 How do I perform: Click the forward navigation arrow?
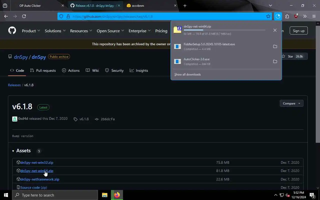click(15, 16)
